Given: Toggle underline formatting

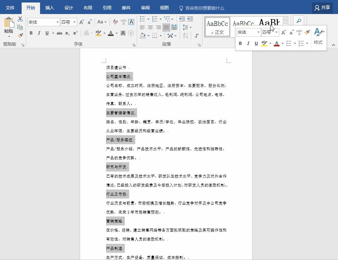Looking at the screenshot, I should coord(47,33).
